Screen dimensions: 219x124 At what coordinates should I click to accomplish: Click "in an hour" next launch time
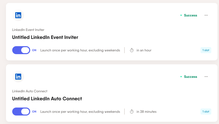(x=144, y=50)
